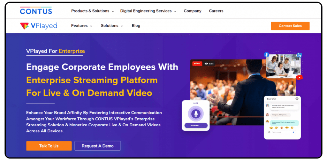
Task: Click the eye viewer count icon
Action: (206, 64)
